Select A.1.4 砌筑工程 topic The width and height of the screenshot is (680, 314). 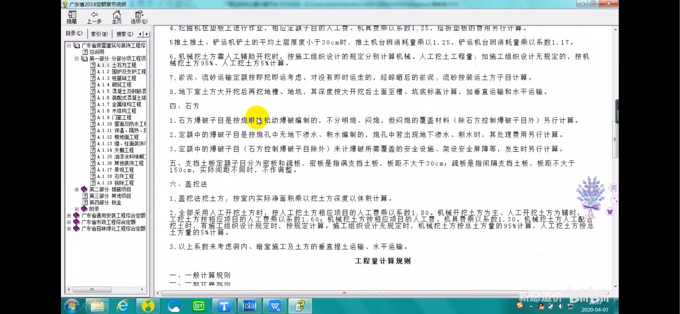point(114,85)
